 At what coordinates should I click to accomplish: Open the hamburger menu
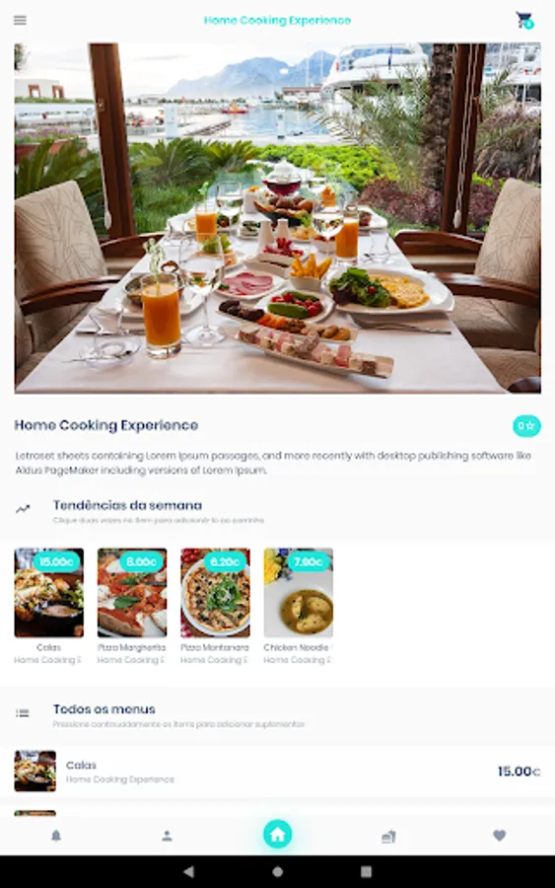20,21
